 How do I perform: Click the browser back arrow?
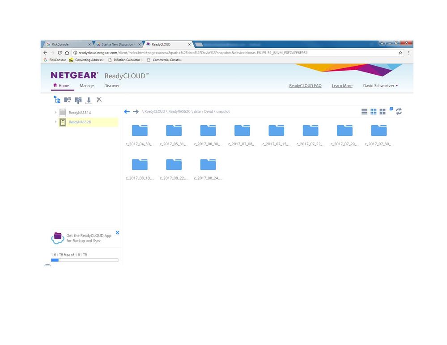(45, 53)
